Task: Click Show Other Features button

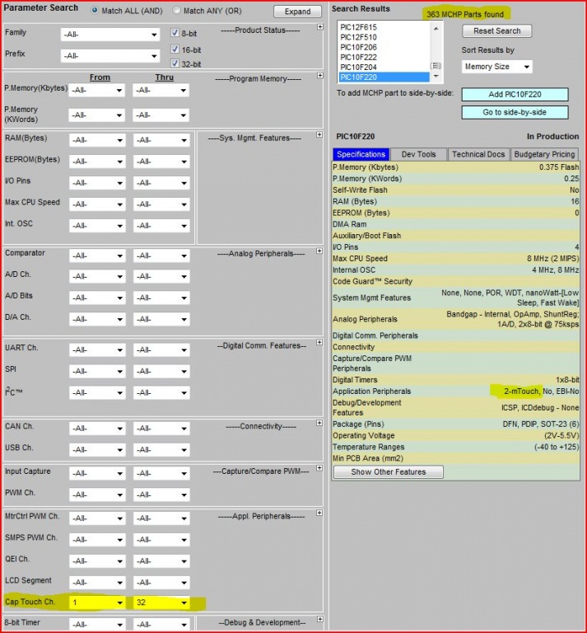Action: tap(389, 472)
